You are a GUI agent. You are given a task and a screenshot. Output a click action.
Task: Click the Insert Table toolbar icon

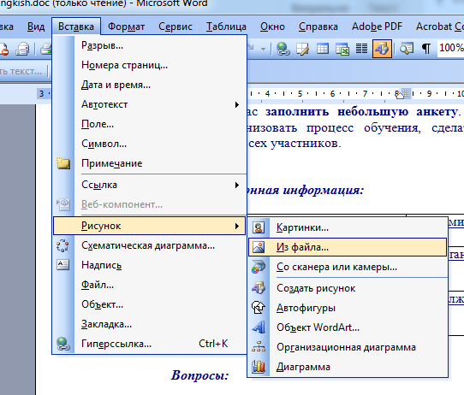click(323, 49)
